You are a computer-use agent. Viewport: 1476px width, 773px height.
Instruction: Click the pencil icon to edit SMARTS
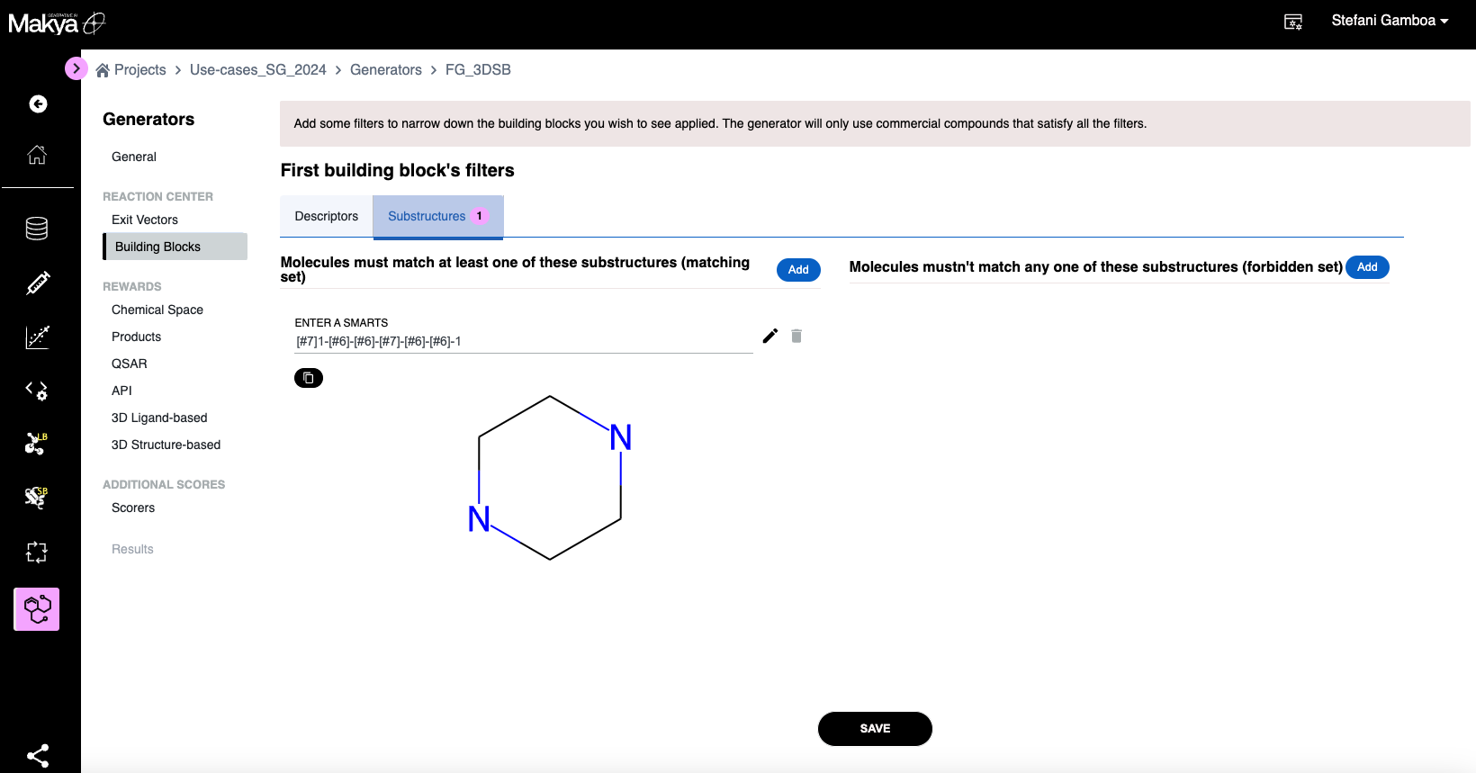click(769, 336)
